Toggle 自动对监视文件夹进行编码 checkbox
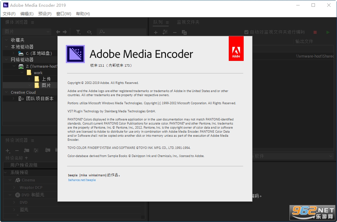This screenshot has width=337, height=222. (x=246, y=32)
